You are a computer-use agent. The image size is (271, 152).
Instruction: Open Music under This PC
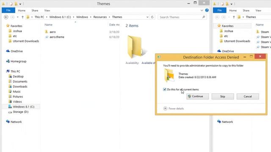[x=17, y=92]
